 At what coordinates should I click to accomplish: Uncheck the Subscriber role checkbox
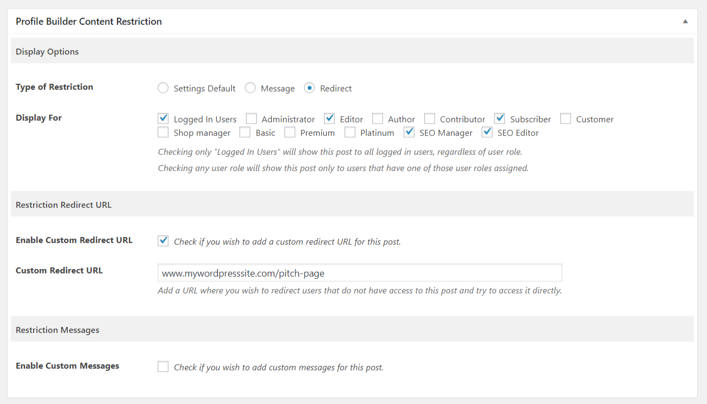500,118
